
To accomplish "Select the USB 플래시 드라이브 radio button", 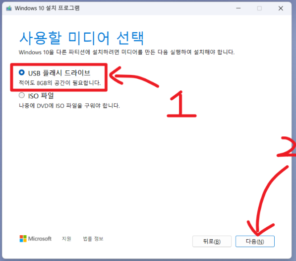I will tap(22, 72).
